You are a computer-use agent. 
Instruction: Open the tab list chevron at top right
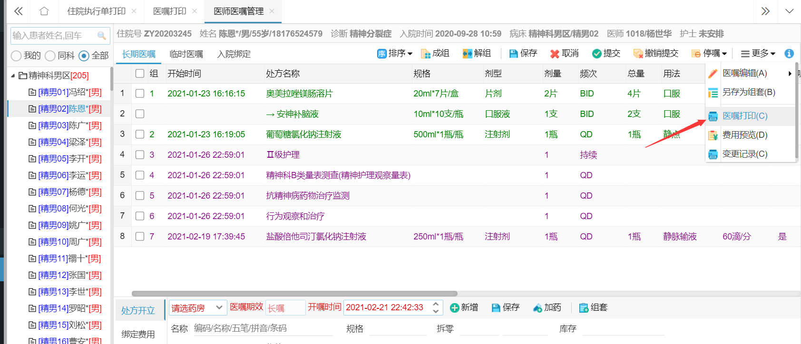pyautogui.click(x=789, y=11)
